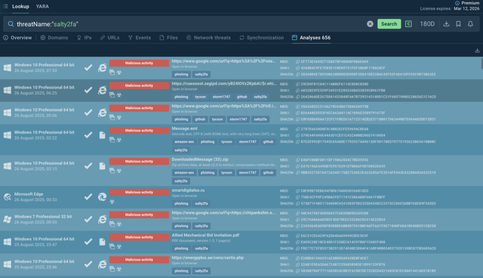Screen dimensions: 483x278
Task: Copy the MD5 hash of Message.eml
Action: (297, 129)
